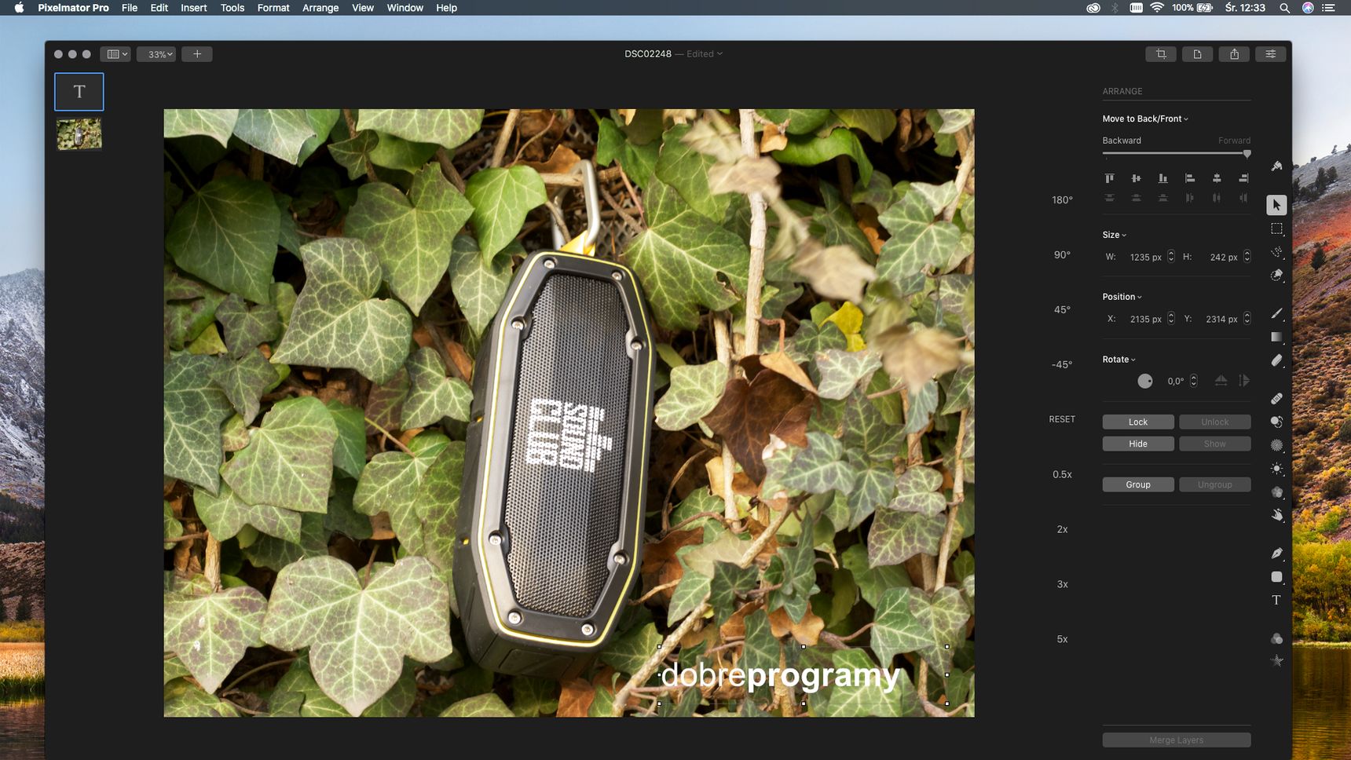Select the Erase tool

tap(1276, 360)
